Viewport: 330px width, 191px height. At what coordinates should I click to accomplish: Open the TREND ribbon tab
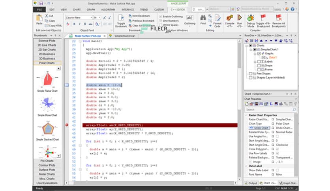pos(144,9)
